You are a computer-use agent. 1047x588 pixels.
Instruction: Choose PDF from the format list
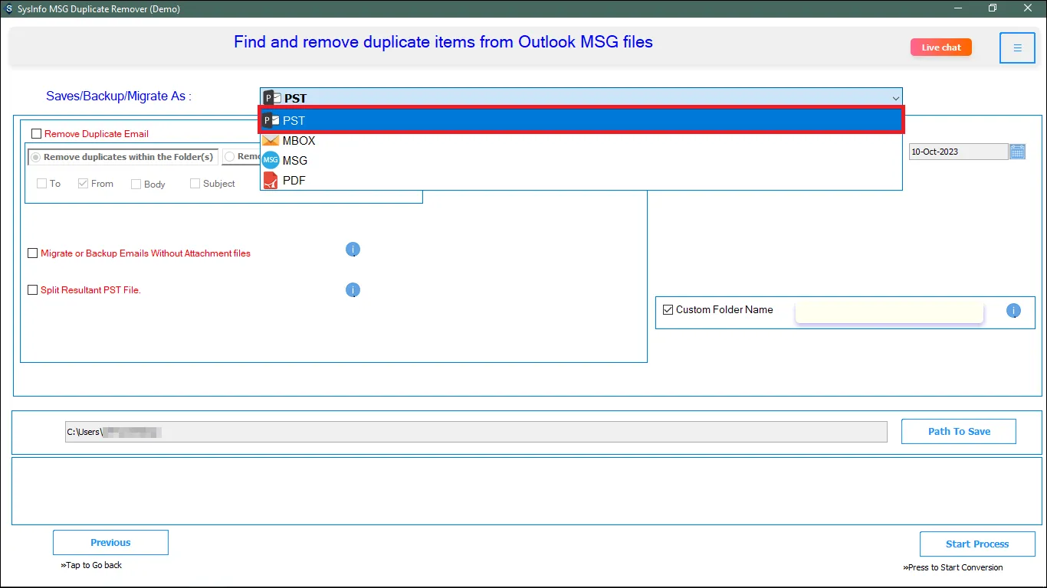click(x=581, y=181)
